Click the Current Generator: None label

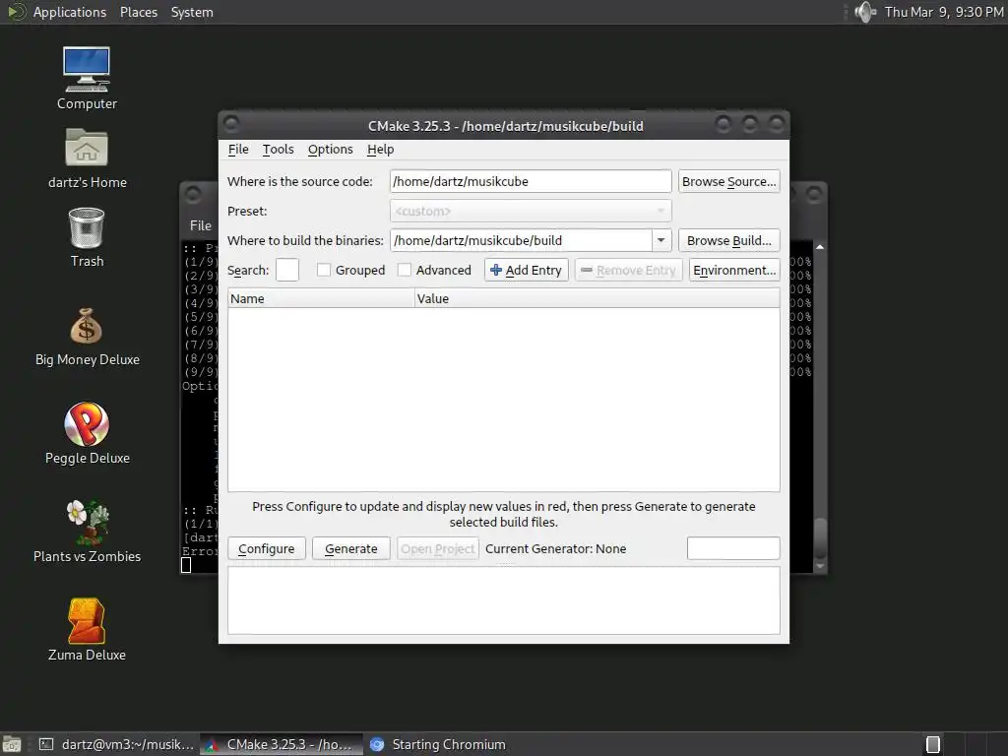(x=555, y=548)
